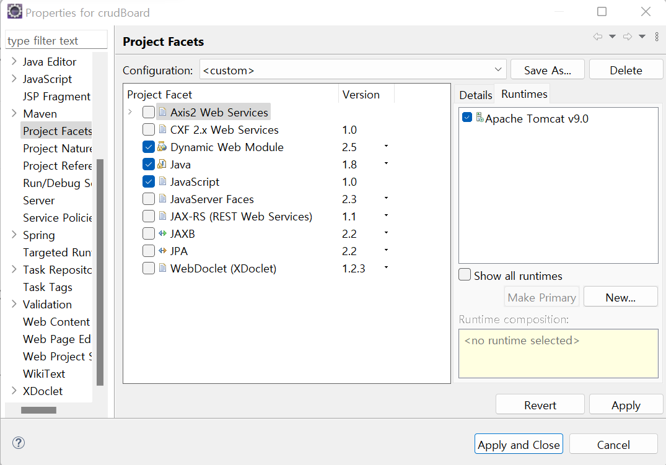Check the JPA facet checkbox
Viewport: 666px width, 465px height.
tap(149, 251)
